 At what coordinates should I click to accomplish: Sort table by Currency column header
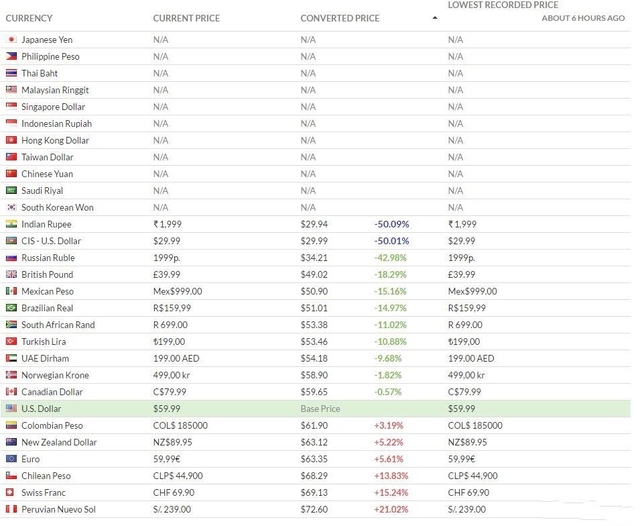pyautogui.click(x=29, y=18)
